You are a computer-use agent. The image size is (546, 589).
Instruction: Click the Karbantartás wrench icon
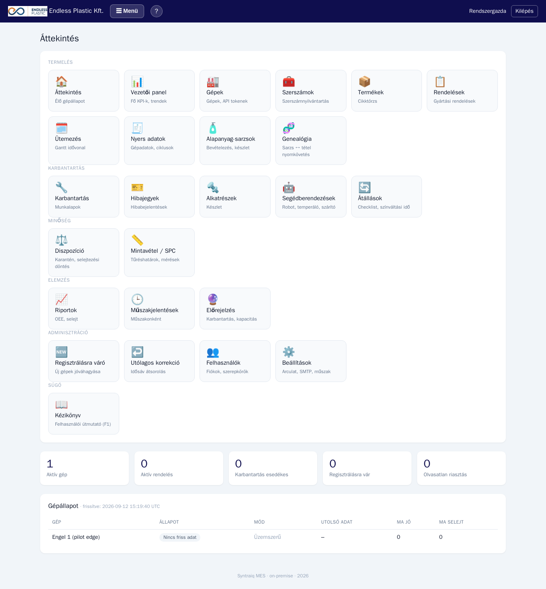61,187
